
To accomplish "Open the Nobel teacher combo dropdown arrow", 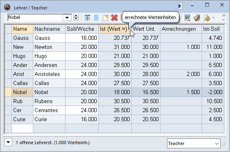I will [x=67, y=18].
